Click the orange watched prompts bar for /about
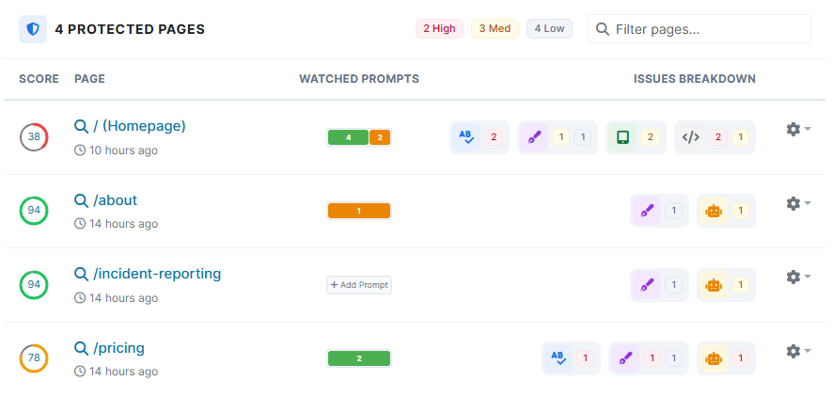This screenshot has width=833, height=397. [x=359, y=211]
